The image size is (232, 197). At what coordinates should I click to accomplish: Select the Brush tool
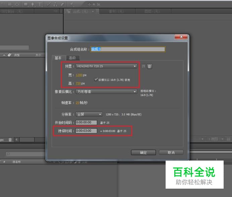coord(49,4)
